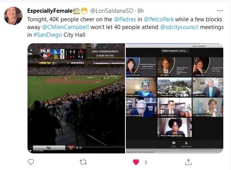Click the Raise Hand icon in image
Viewport: 231px width, 170px height.
coord(186,144)
